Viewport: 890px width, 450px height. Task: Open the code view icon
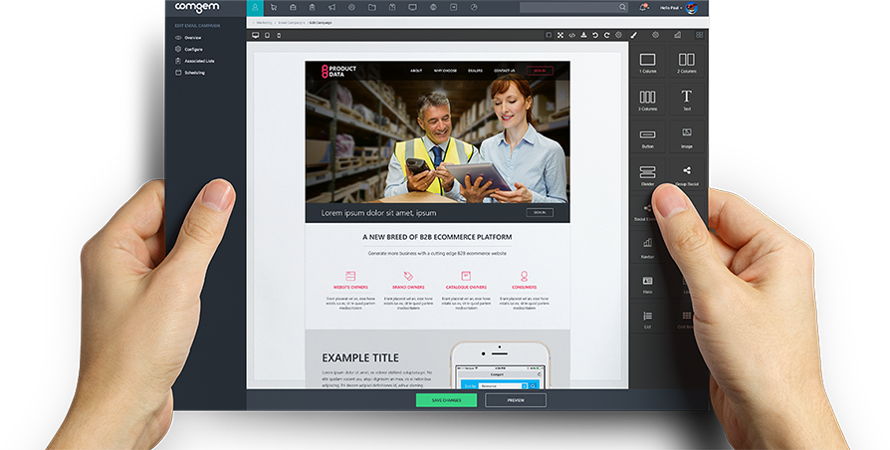572,35
